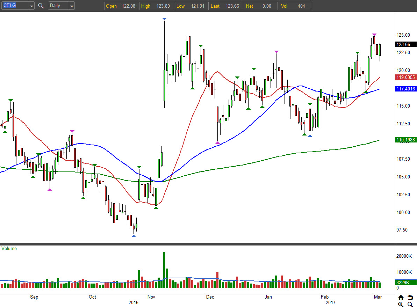The width and height of the screenshot is (417, 308).
Task: Click the home reset chart icon
Action: point(401,298)
